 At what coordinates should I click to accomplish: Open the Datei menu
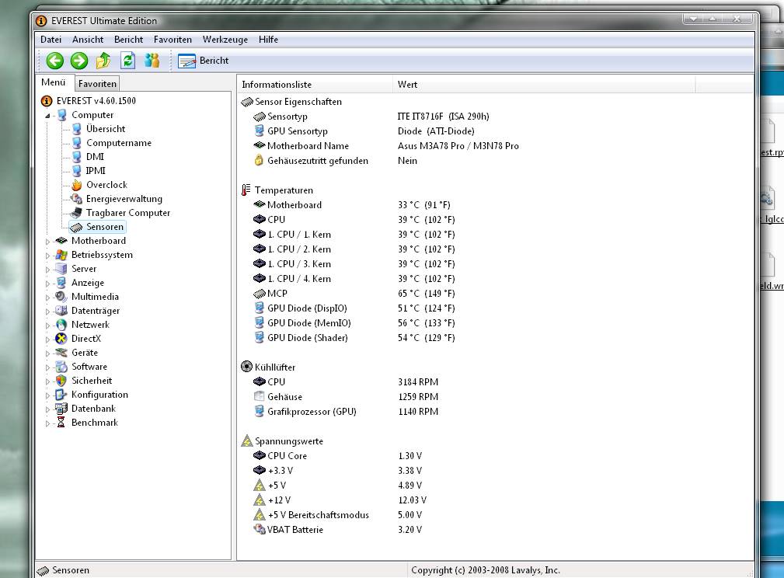click(x=51, y=40)
